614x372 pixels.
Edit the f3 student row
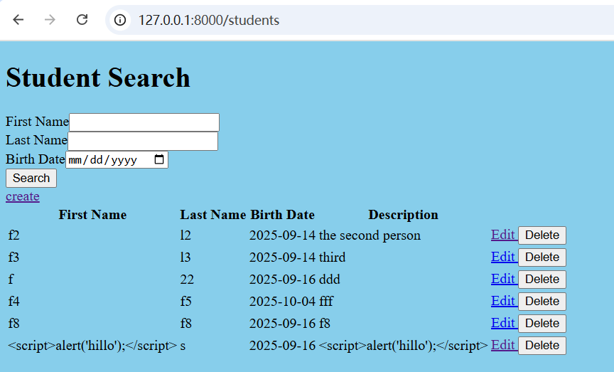[504, 257]
